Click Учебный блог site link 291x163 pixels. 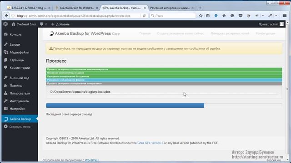[24, 24]
